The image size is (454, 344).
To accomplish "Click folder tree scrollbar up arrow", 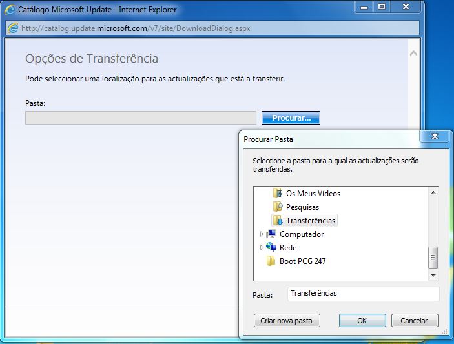I will (x=433, y=192).
